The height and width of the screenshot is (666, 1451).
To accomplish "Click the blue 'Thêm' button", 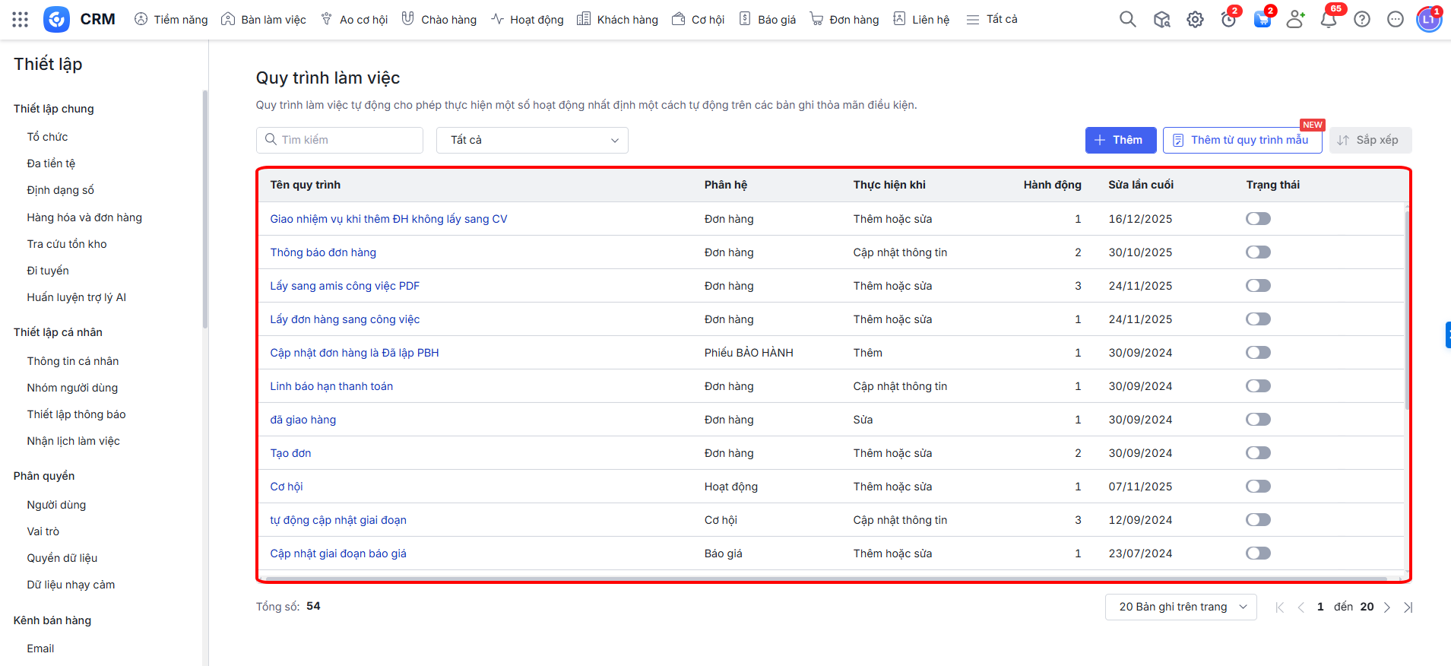I will click(1120, 140).
